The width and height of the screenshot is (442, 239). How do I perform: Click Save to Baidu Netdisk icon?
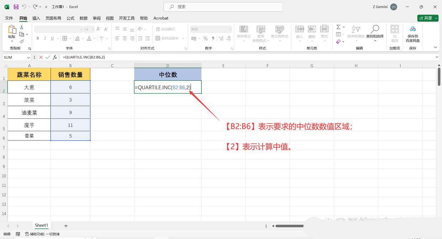click(x=413, y=29)
